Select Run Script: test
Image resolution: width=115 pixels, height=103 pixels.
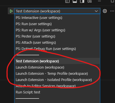(x=57, y=92)
